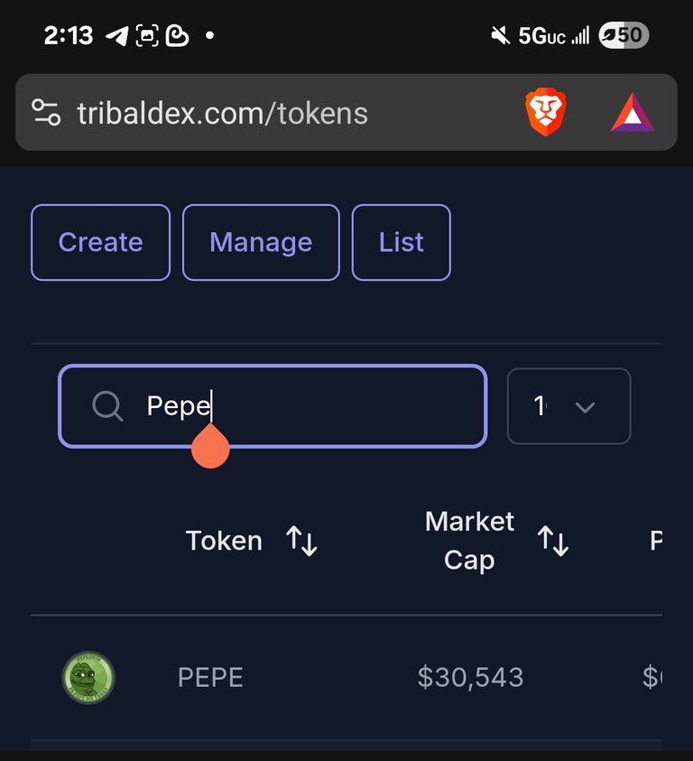
Task: Click the search magnifier icon
Action: [x=107, y=405]
